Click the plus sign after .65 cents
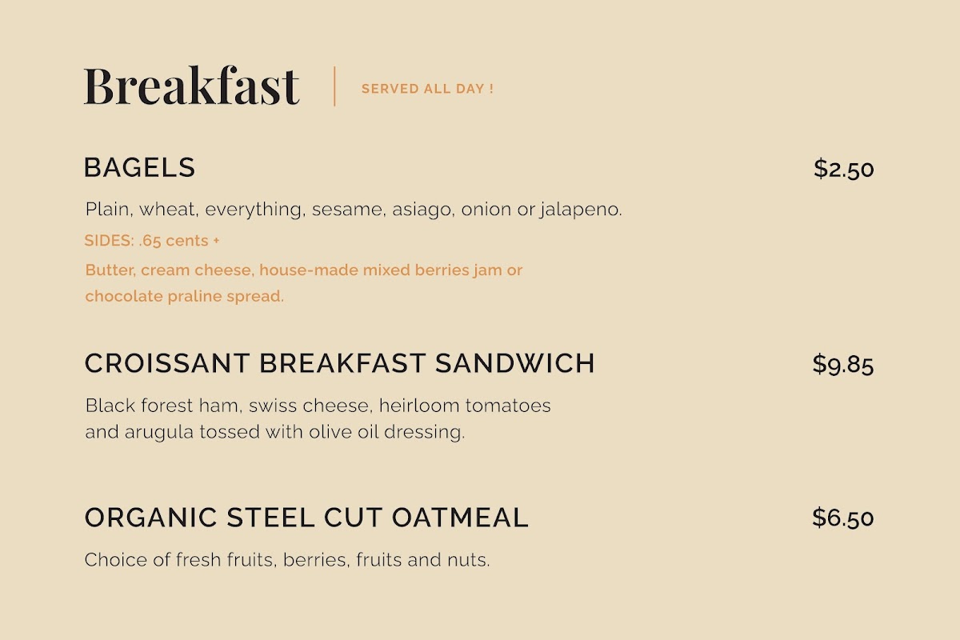The height and width of the screenshot is (640, 960). point(216,240)
